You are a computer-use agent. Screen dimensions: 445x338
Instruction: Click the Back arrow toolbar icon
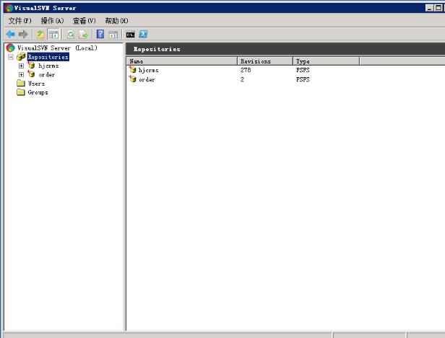coord(11,35)
